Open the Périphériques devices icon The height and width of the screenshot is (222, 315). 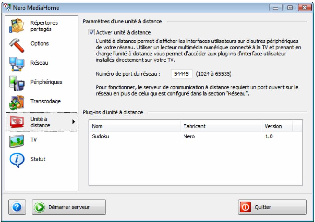(x=17, y=83)
